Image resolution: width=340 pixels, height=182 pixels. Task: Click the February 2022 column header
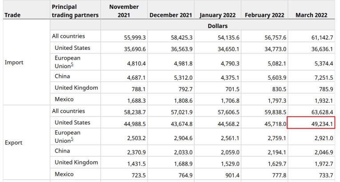point(264,15)
